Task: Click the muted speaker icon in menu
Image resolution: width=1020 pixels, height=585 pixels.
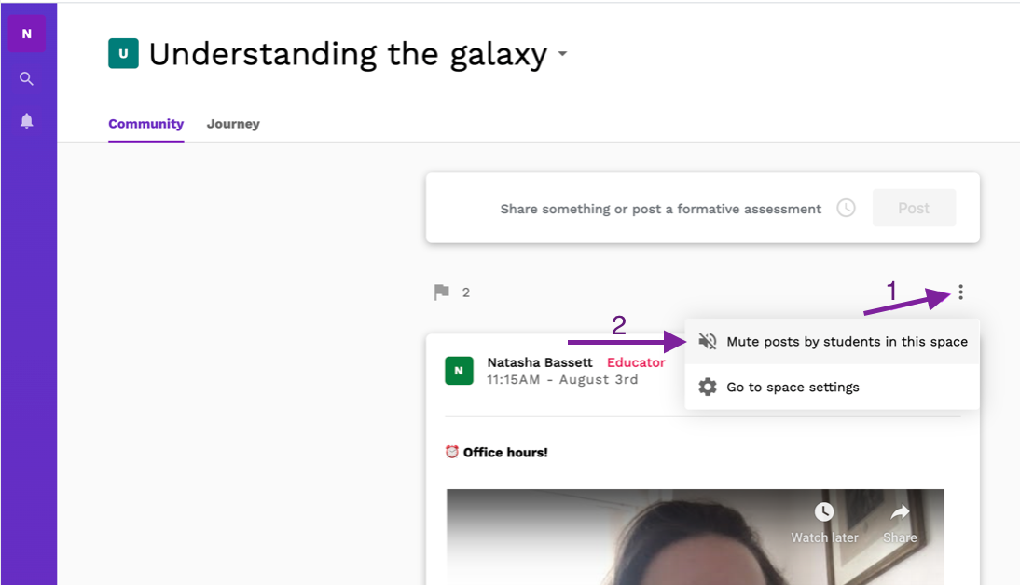Action: coord(708,341)
